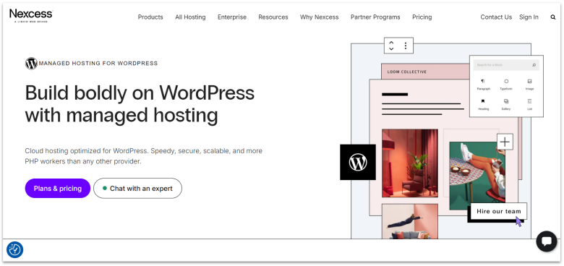This screenshot has height=266, width=564.
Task: Click the green table legs photo
Action: (x=477, y=176)
